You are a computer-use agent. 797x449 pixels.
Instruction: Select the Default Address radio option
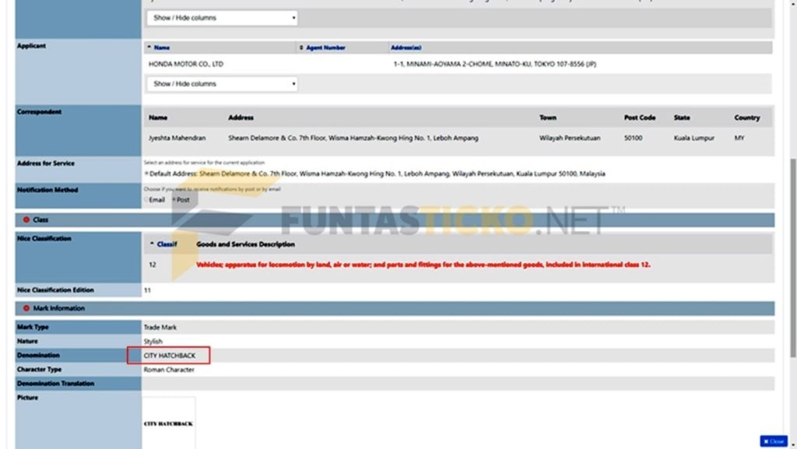(146, 174)
